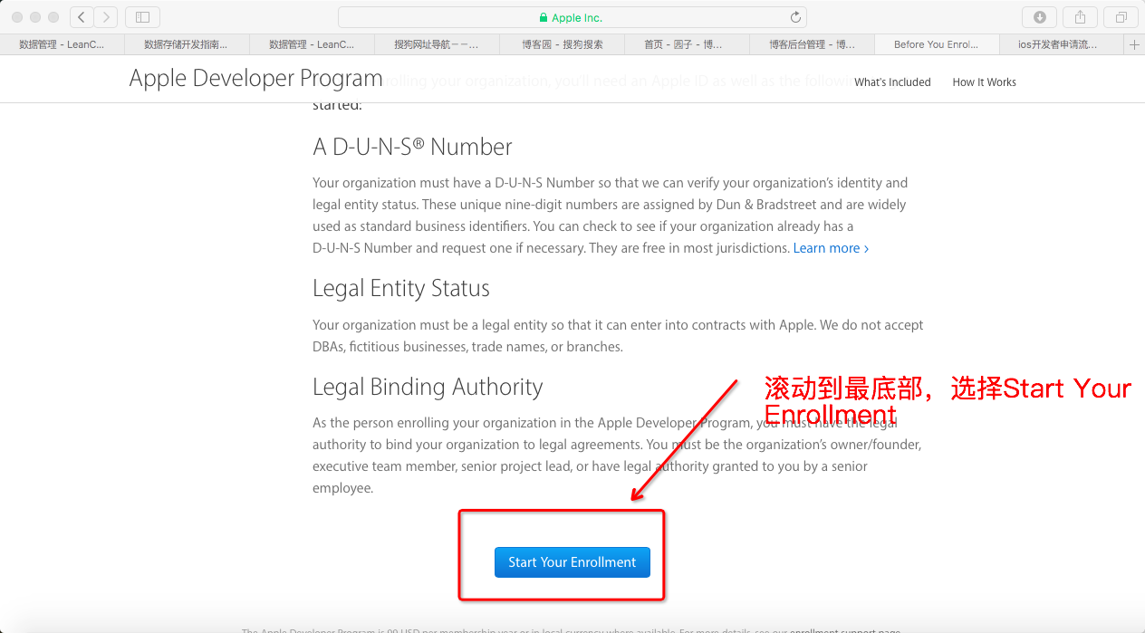The width and height of the screenshot is (1145, 633).
Task: Go back with Safari's back arrow
Action: tap(82, 17)
